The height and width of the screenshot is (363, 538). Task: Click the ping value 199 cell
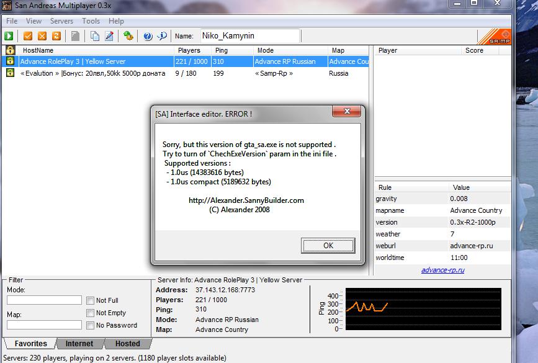218,73
